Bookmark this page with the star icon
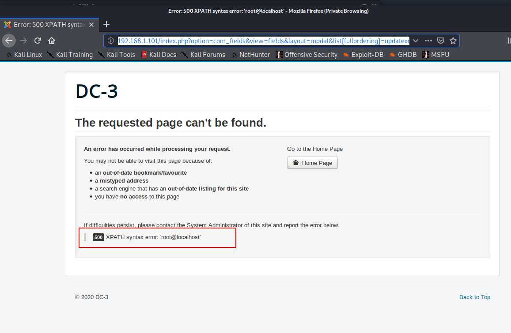 click(453, 41)
